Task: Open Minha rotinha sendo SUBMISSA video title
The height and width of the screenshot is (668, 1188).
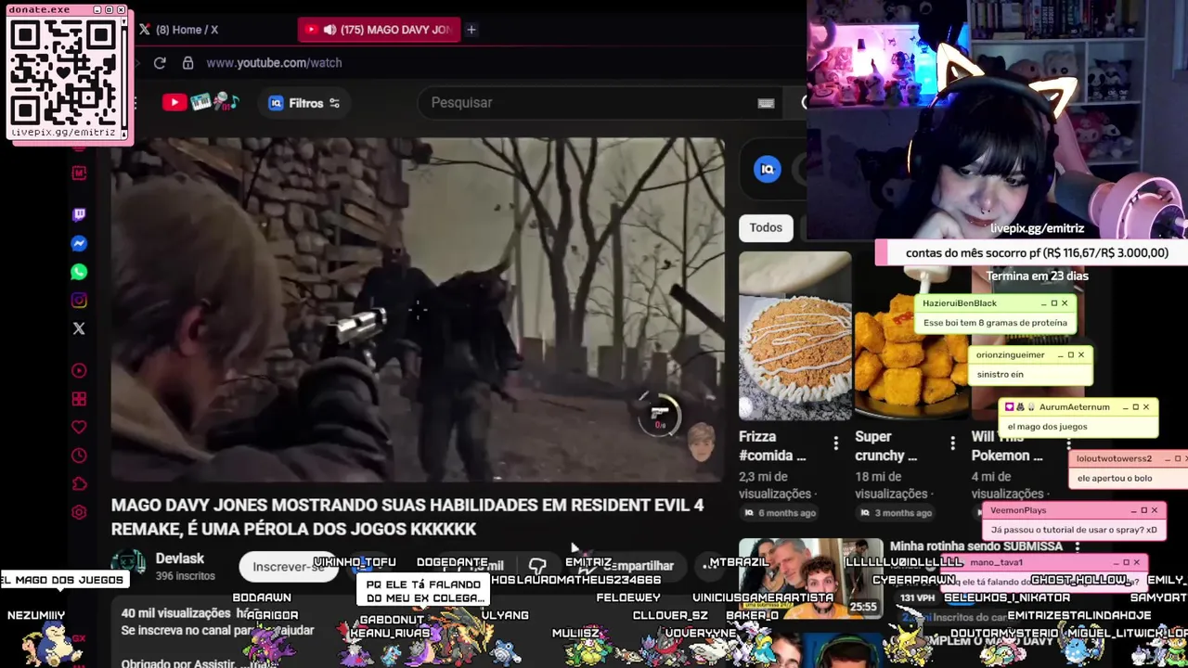Action: tap(975, 546)
